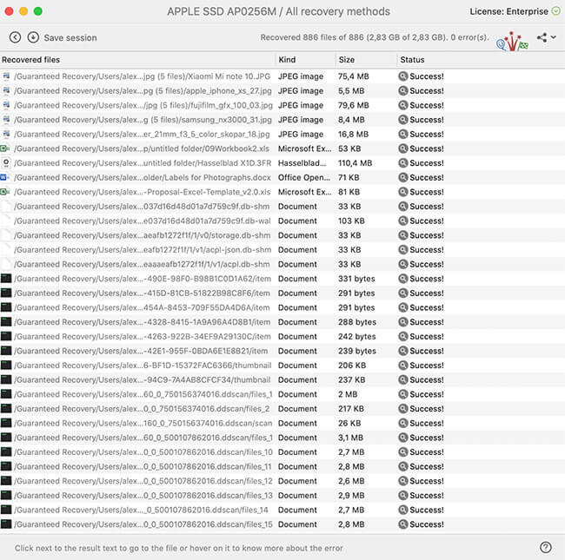Viewport: 565px width, 560px height.
Task: Click the Save session label
Action: (x=70, y=38)
